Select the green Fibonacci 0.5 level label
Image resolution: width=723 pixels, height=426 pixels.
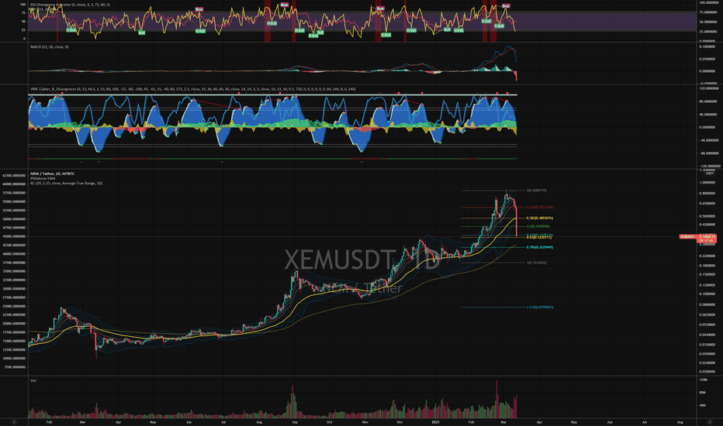coord(538,226)
